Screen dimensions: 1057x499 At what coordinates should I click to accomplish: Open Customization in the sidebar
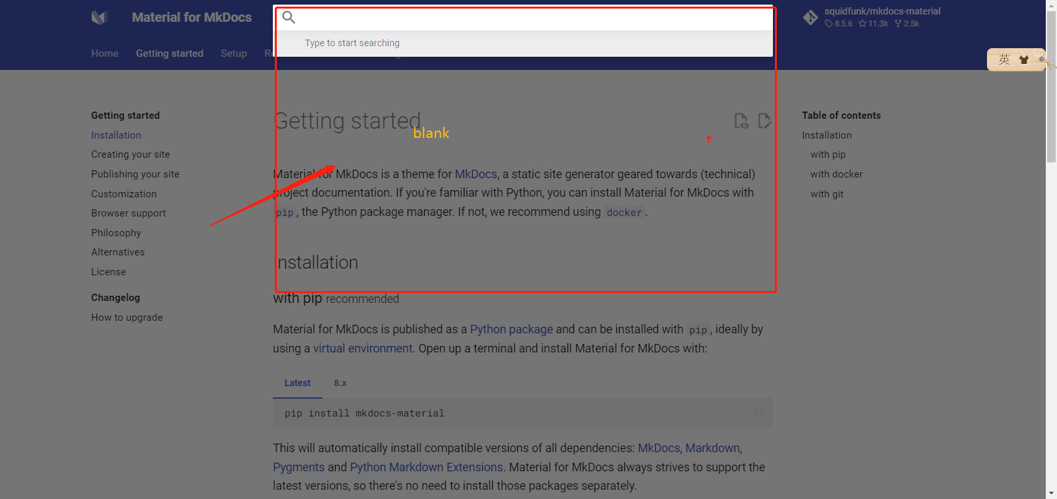pos(124,194)
